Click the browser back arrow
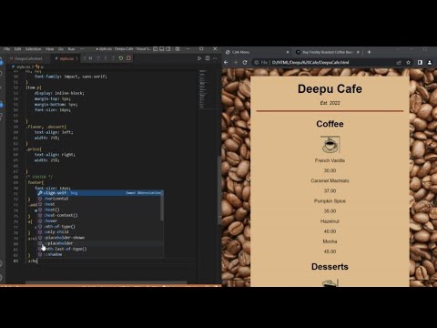 pyautogui.click(x=226, y=63)
